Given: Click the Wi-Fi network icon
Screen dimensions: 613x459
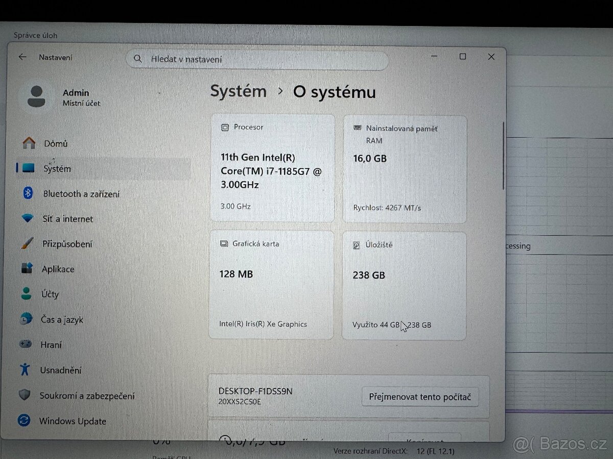Looking at the screenshot, I should coord(28,219).
